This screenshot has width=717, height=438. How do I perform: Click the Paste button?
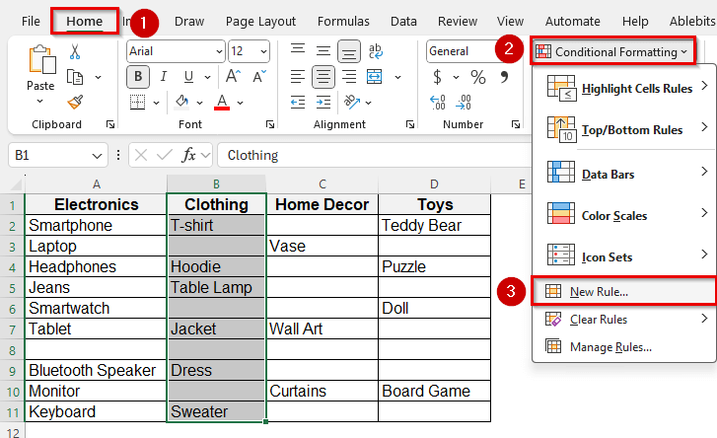click(x=41, y=69)
